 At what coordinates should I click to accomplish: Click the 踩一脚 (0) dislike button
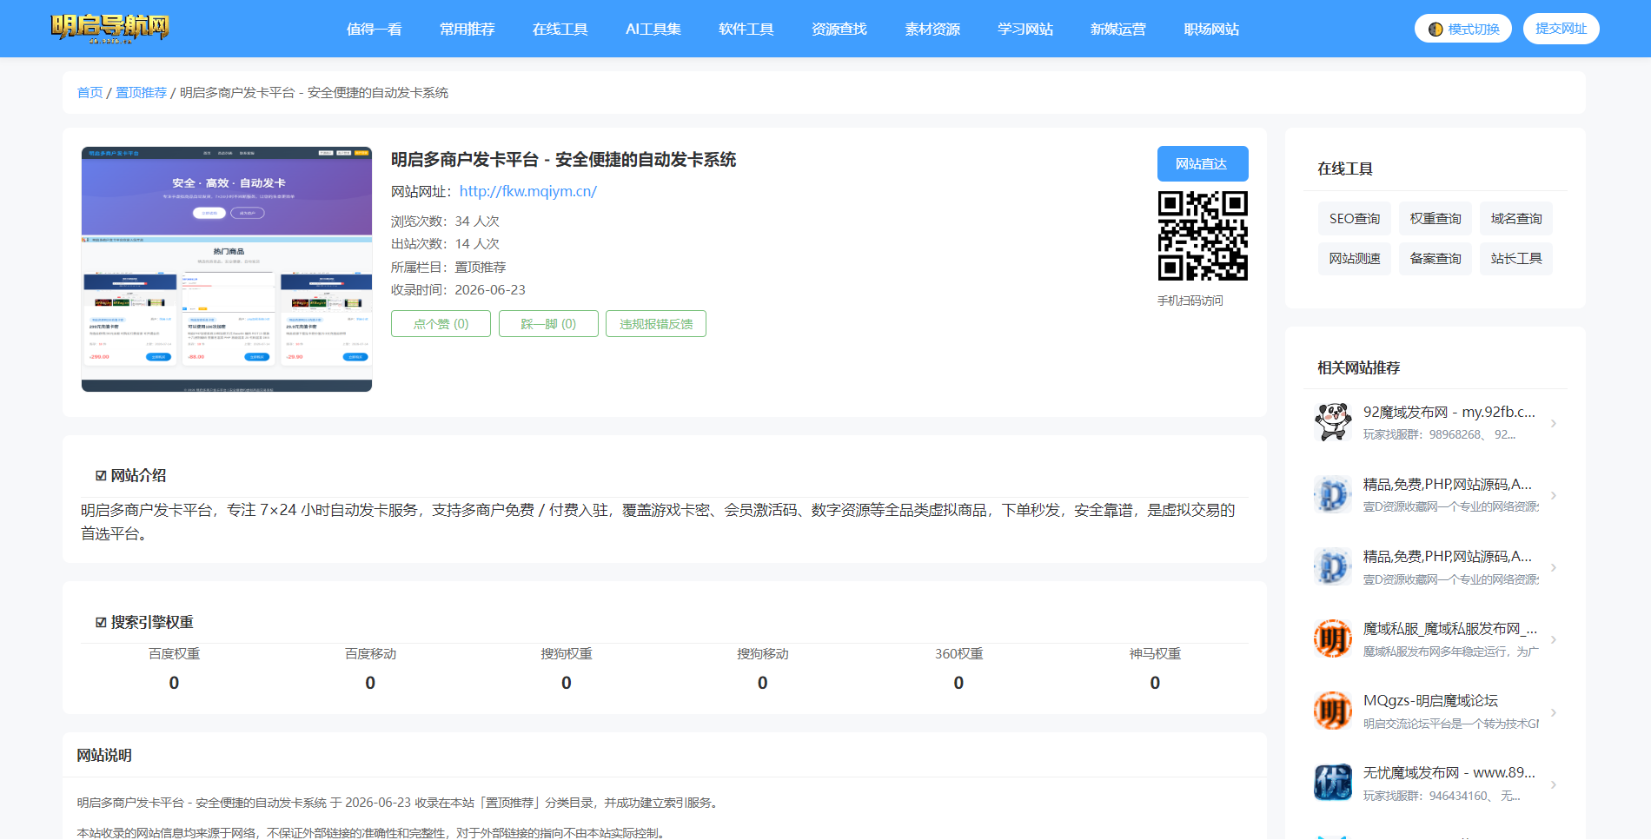coord(548,323)
